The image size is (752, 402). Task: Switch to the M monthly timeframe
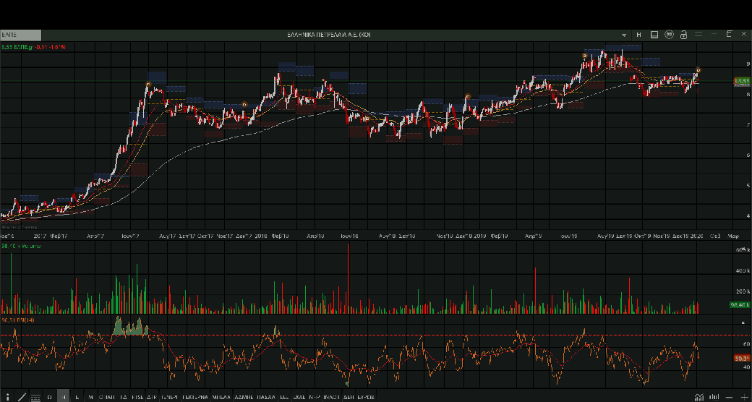point(90,397)
